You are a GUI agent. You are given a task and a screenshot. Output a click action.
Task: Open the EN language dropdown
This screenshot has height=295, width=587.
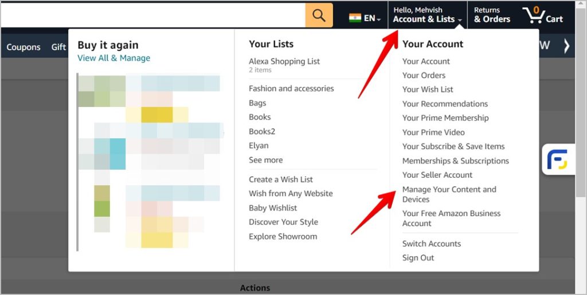coord(372,18)
